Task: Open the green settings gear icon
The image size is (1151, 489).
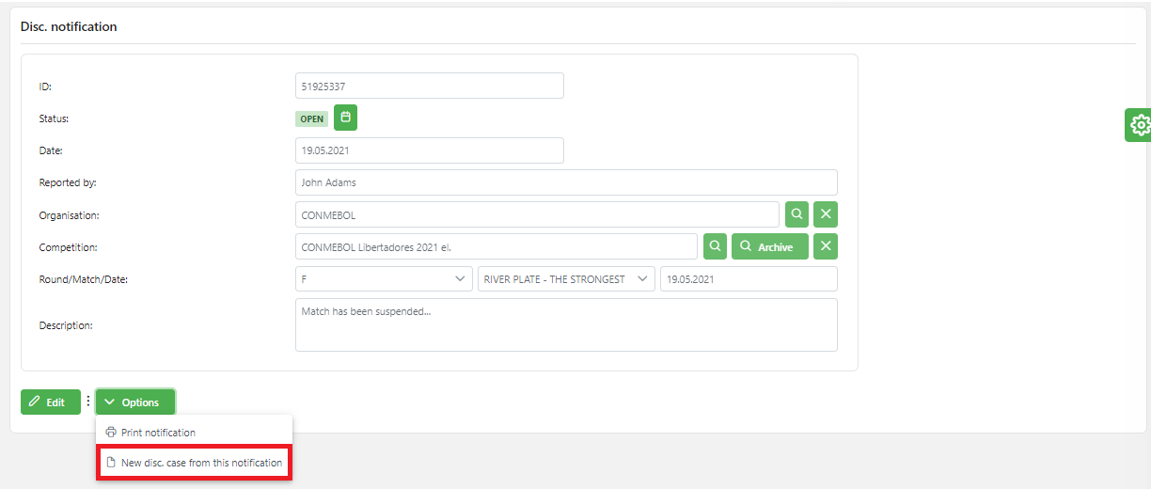Action: pos(1139,124)
